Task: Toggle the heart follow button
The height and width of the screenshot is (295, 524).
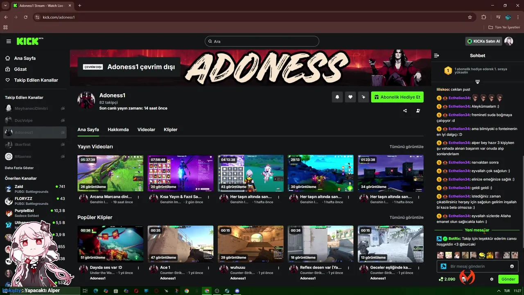Action: (350, 97)
